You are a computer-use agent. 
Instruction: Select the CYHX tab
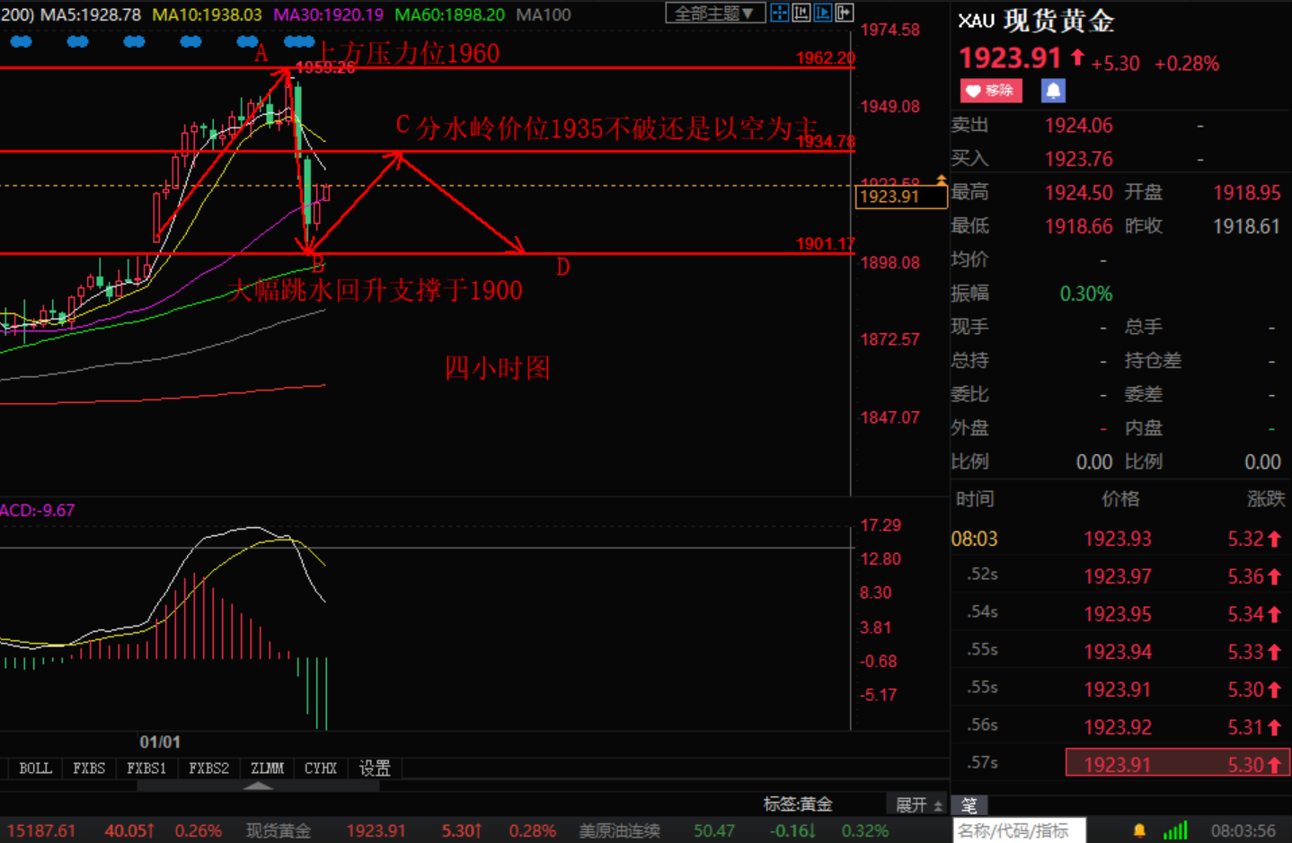click(x=320, y=768)
